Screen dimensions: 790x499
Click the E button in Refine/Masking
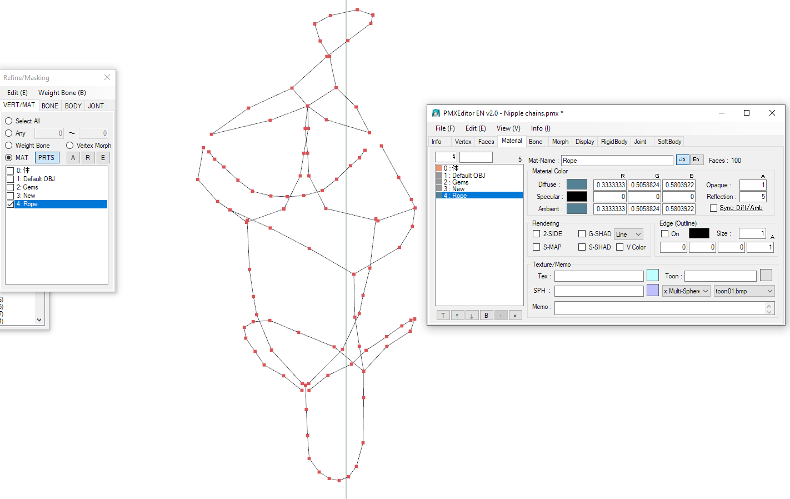(x=103, y=158)
